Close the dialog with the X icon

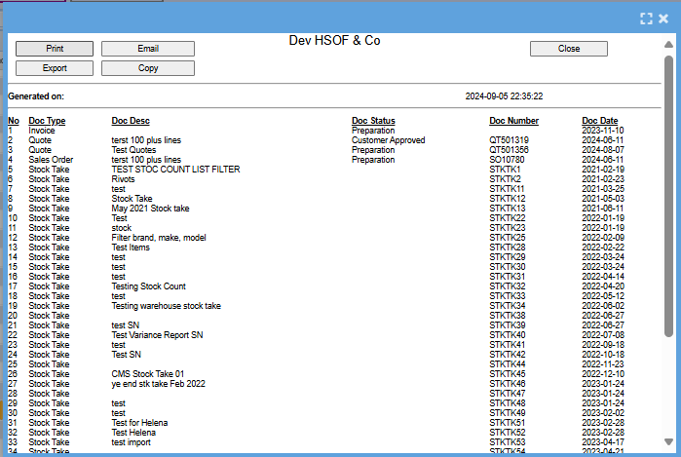(663, 19)
